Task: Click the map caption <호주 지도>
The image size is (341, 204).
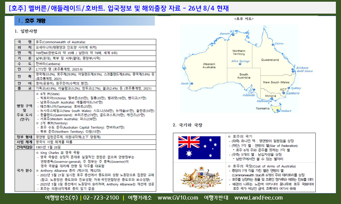Action: (244, 19)
